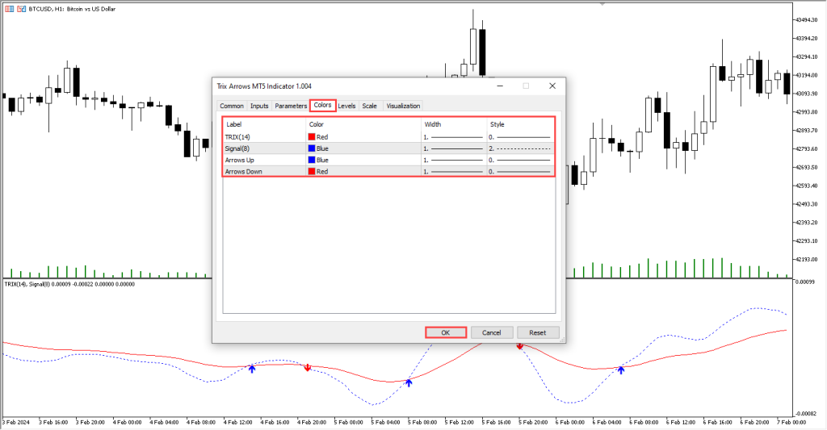Screen dimensions: 827x430
Task: Select the TRIX(14) label cell
Action: coord(264,137)
